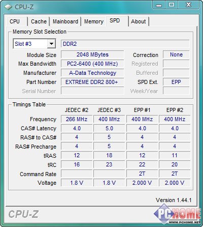Image resolution: width=203 pixels, height=227 pixels.
Task: Click EPP #2 tRC value 20
Action: pyautogui.click(x=175, y=164)
